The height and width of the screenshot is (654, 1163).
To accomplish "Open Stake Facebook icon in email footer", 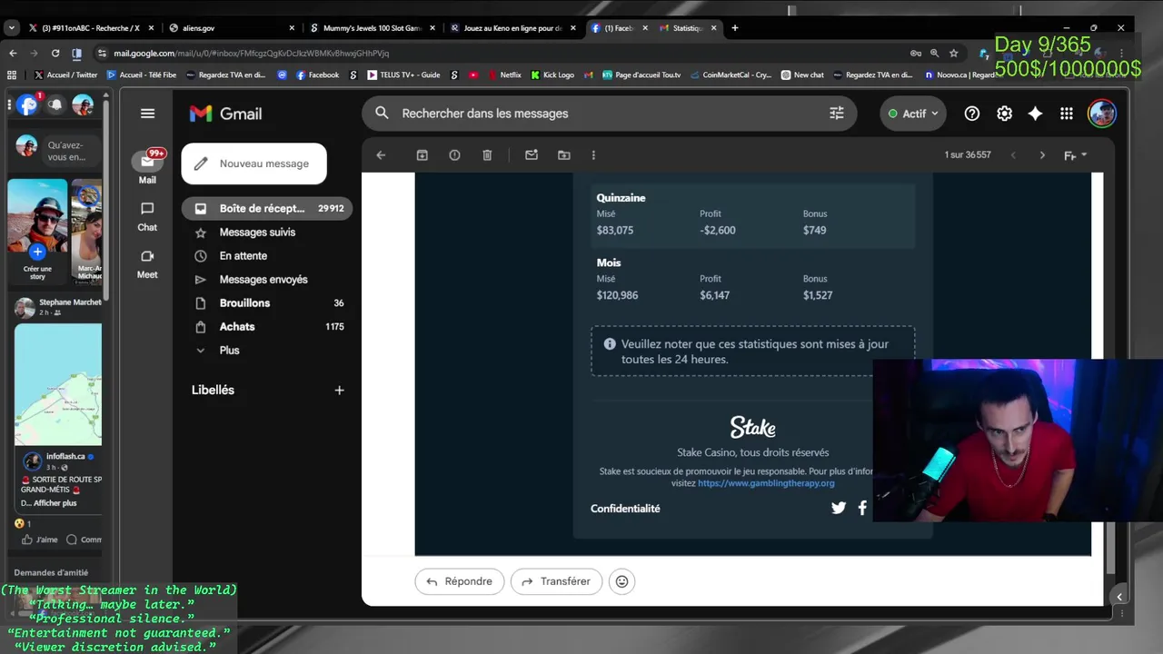I will tap(862, 508).
